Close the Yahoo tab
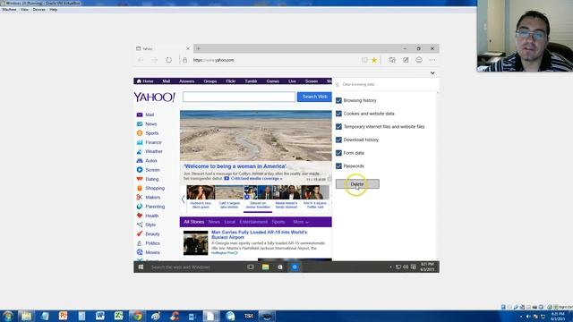 coord(188,48)
